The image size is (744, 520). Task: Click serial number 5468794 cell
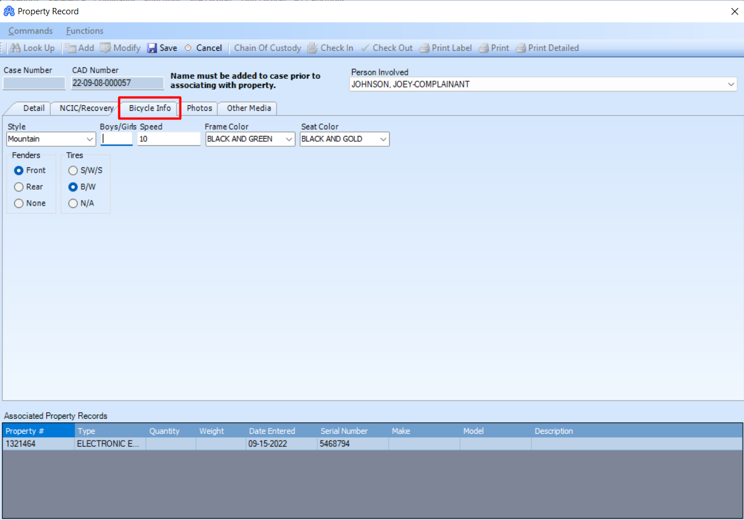[353, 444]
